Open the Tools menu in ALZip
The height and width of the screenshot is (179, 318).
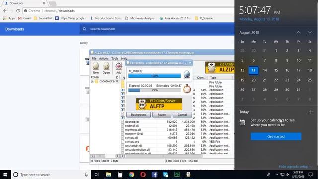click(x=115, y=59)
